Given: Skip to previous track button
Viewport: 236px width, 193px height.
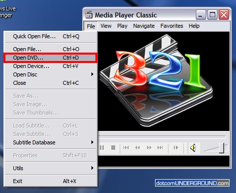Looking at the screenshot, I should [x=126, y=148].
